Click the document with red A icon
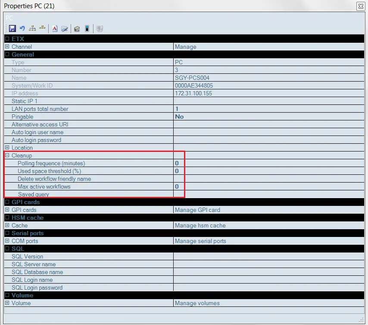This screenshot has height=325, width=368. pyautogui.click(x=55, y=29)
